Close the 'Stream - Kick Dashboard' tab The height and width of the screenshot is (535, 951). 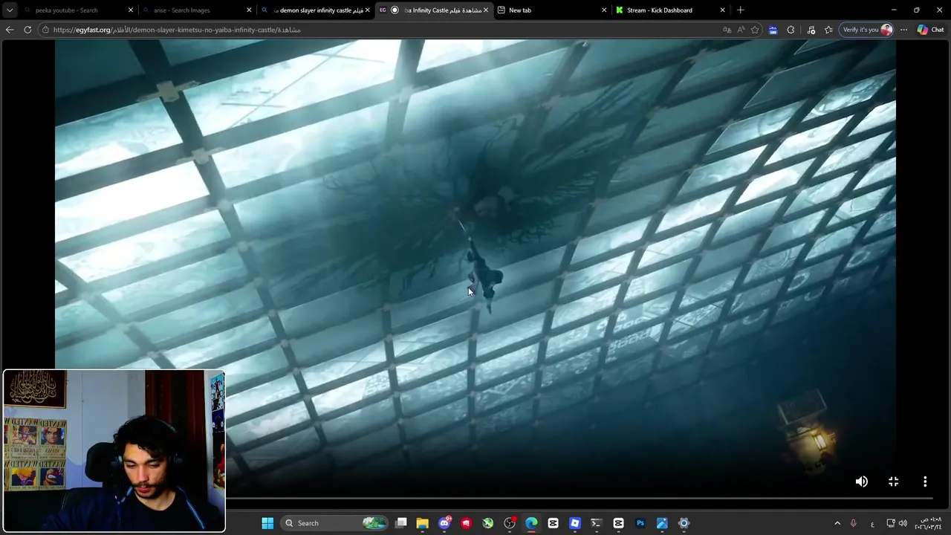(722, 10)
